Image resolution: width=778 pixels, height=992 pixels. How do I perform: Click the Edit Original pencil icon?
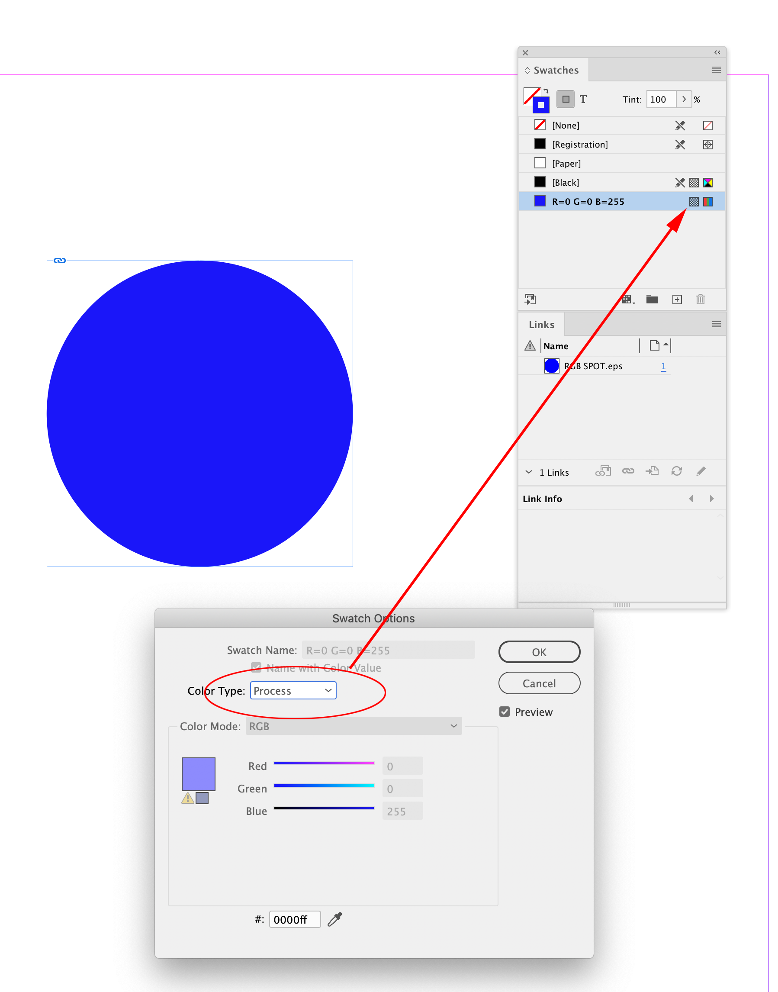pos(701,471)
